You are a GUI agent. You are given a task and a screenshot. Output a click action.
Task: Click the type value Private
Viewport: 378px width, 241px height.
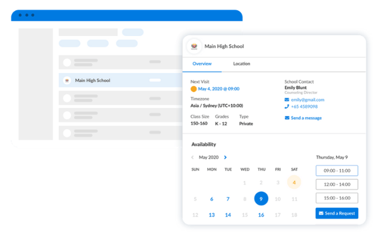point(246,124)
